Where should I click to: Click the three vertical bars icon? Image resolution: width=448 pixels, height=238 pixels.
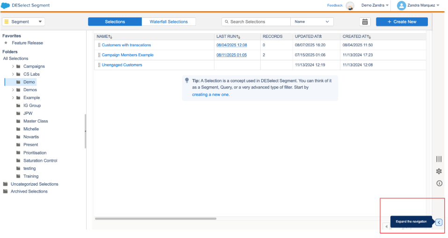[439, 159]
